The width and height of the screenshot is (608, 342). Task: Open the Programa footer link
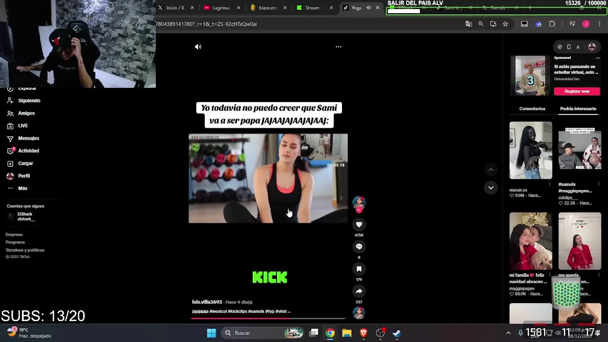[15, 242]
